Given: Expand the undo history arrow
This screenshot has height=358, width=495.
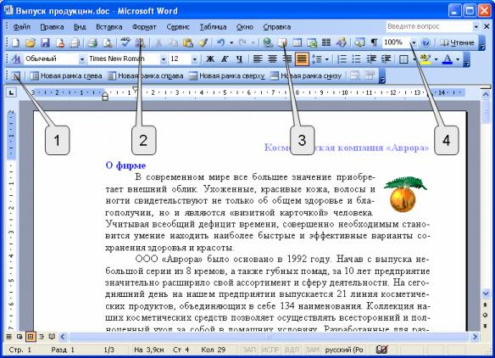Looking at the screenshot, I should tap(231, 42).
